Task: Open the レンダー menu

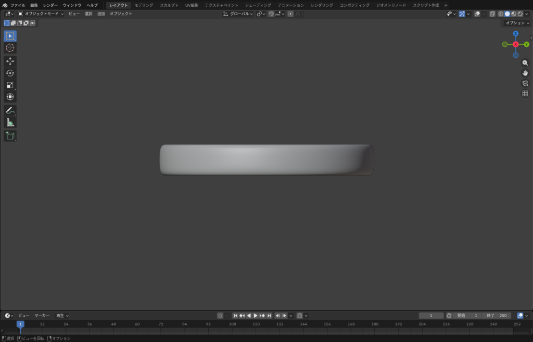Action: [x=50, y=5]
